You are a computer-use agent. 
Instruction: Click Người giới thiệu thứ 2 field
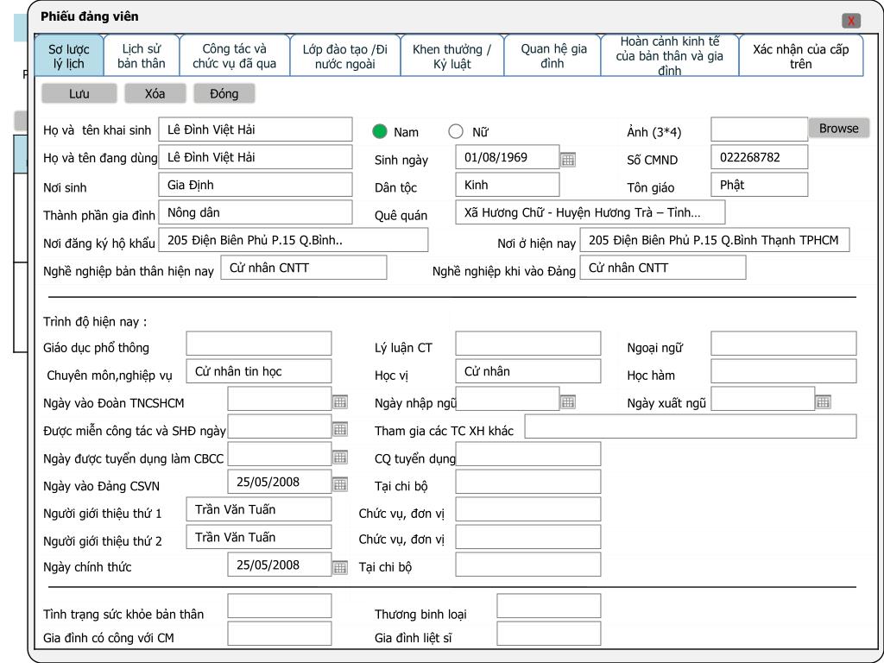259,537
